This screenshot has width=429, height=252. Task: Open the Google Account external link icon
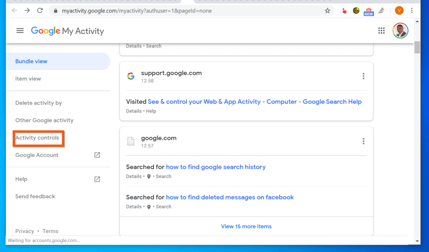coord(97,155)
